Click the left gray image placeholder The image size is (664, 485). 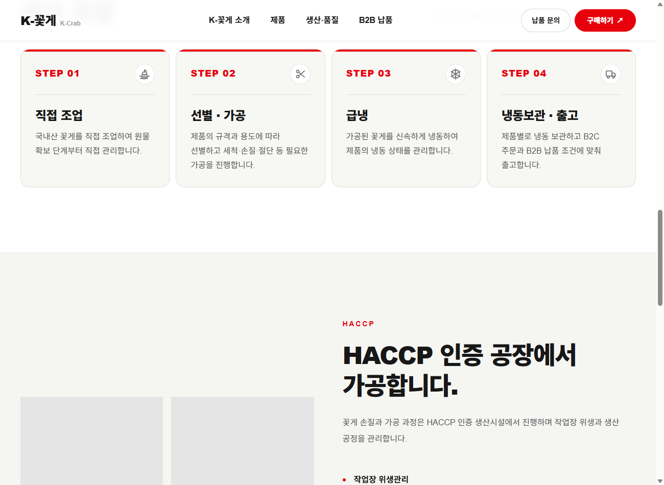pos(91,441)
